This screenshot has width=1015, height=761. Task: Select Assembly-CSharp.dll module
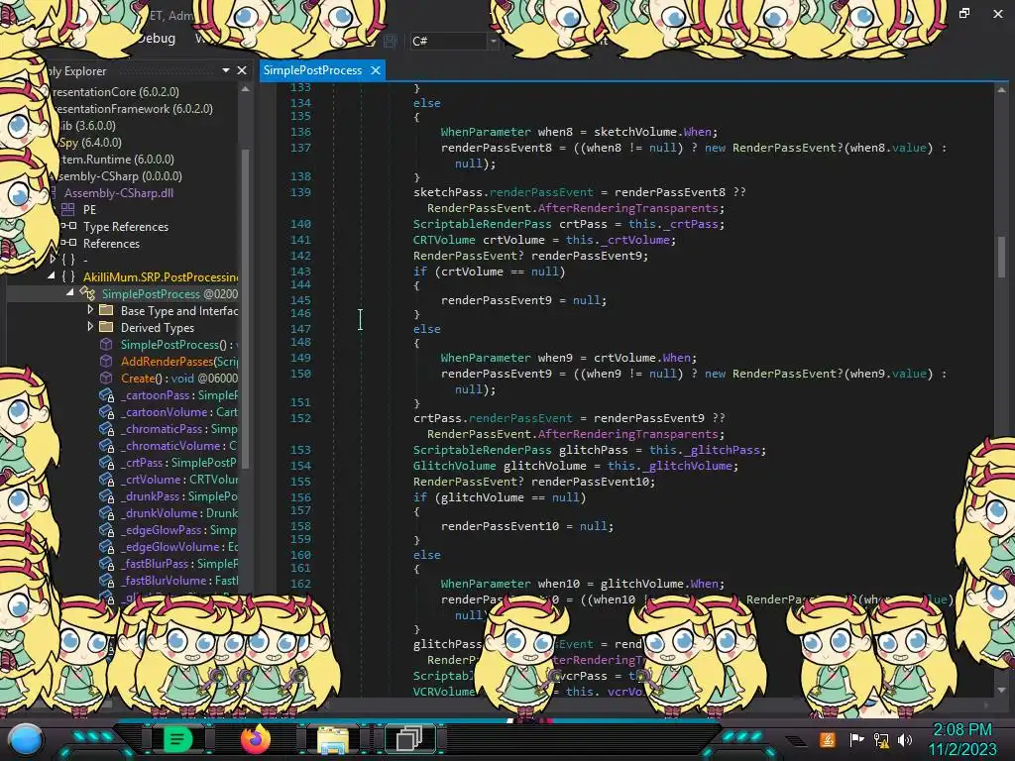tap(119, 193)
